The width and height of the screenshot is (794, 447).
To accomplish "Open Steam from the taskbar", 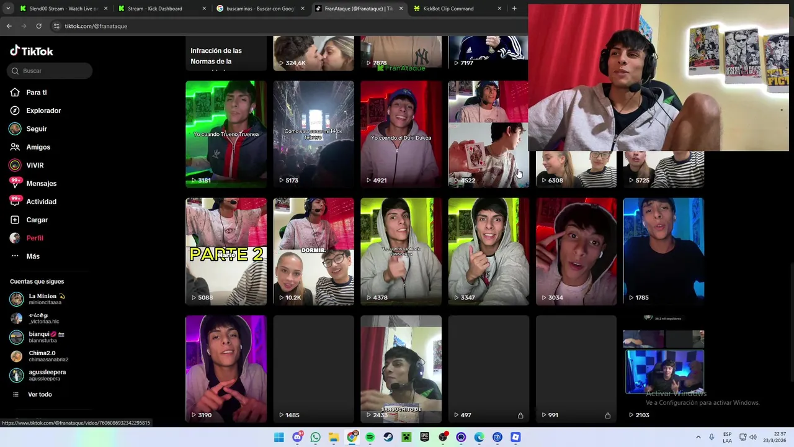I will coord(388,437).
